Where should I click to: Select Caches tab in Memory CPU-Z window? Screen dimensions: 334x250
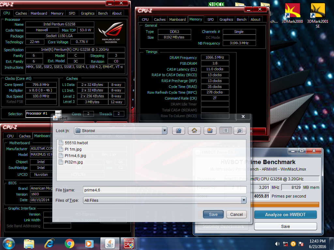pos(159,19)
